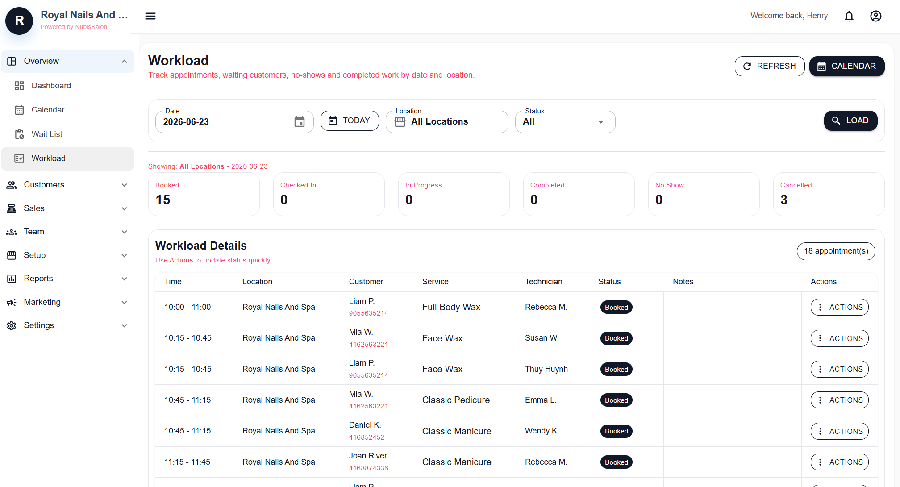Click the Technician column header
The image size is (900, 487).
(543, 282)
